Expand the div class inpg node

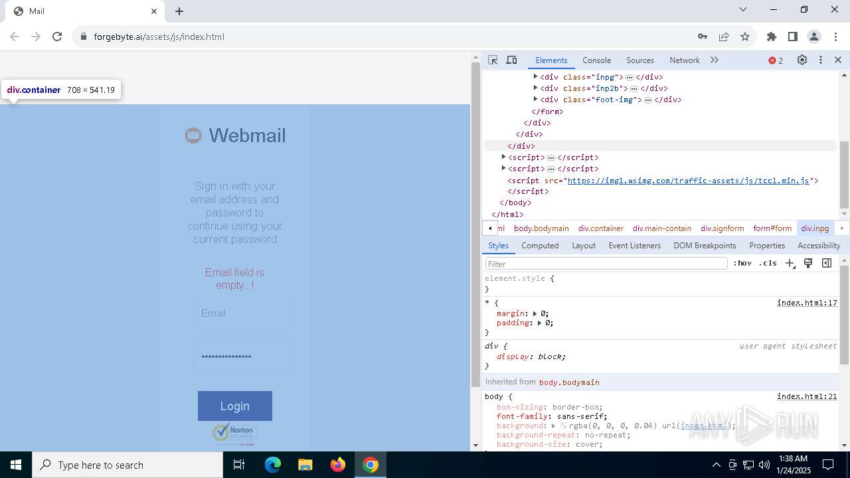pos(535,76)
